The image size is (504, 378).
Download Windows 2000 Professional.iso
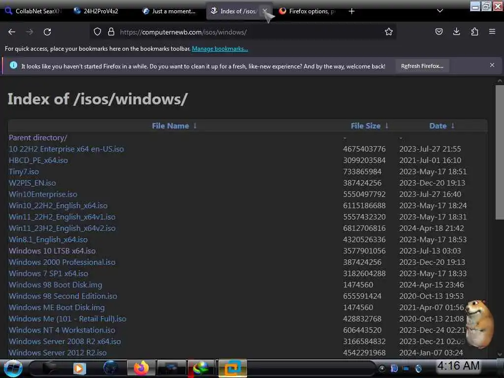[x=62, y=262]
